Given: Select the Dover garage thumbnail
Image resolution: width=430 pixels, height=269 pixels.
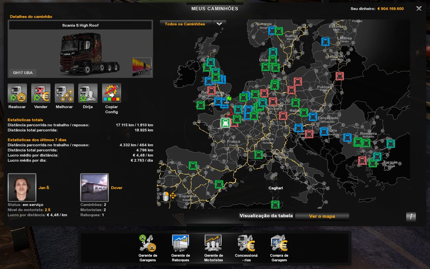Looking at the screenshot, I should (x=94, y=188).
